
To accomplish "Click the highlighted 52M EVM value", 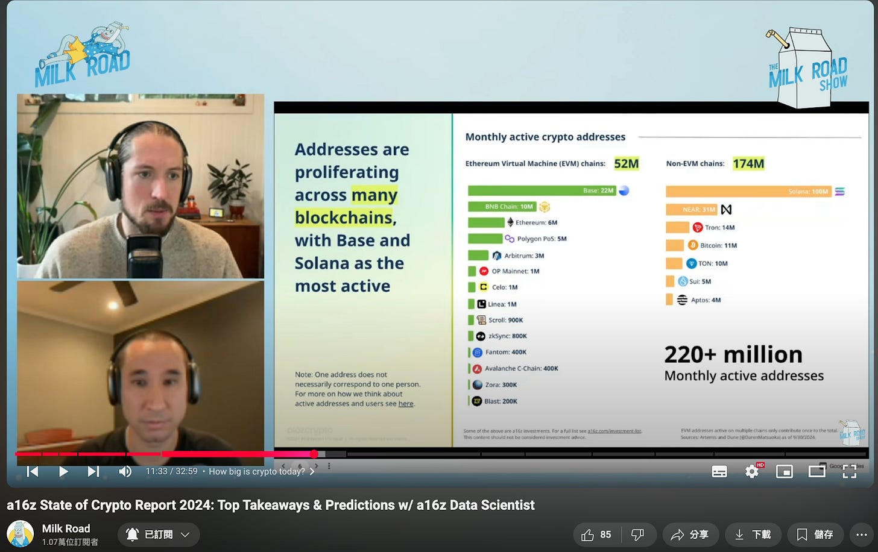I will click(x=627, y=164).
